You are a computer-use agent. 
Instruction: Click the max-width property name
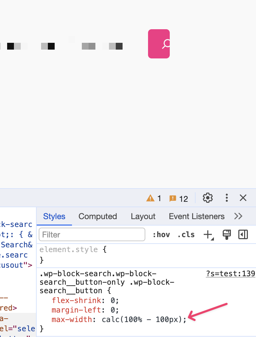click(72, 319)
